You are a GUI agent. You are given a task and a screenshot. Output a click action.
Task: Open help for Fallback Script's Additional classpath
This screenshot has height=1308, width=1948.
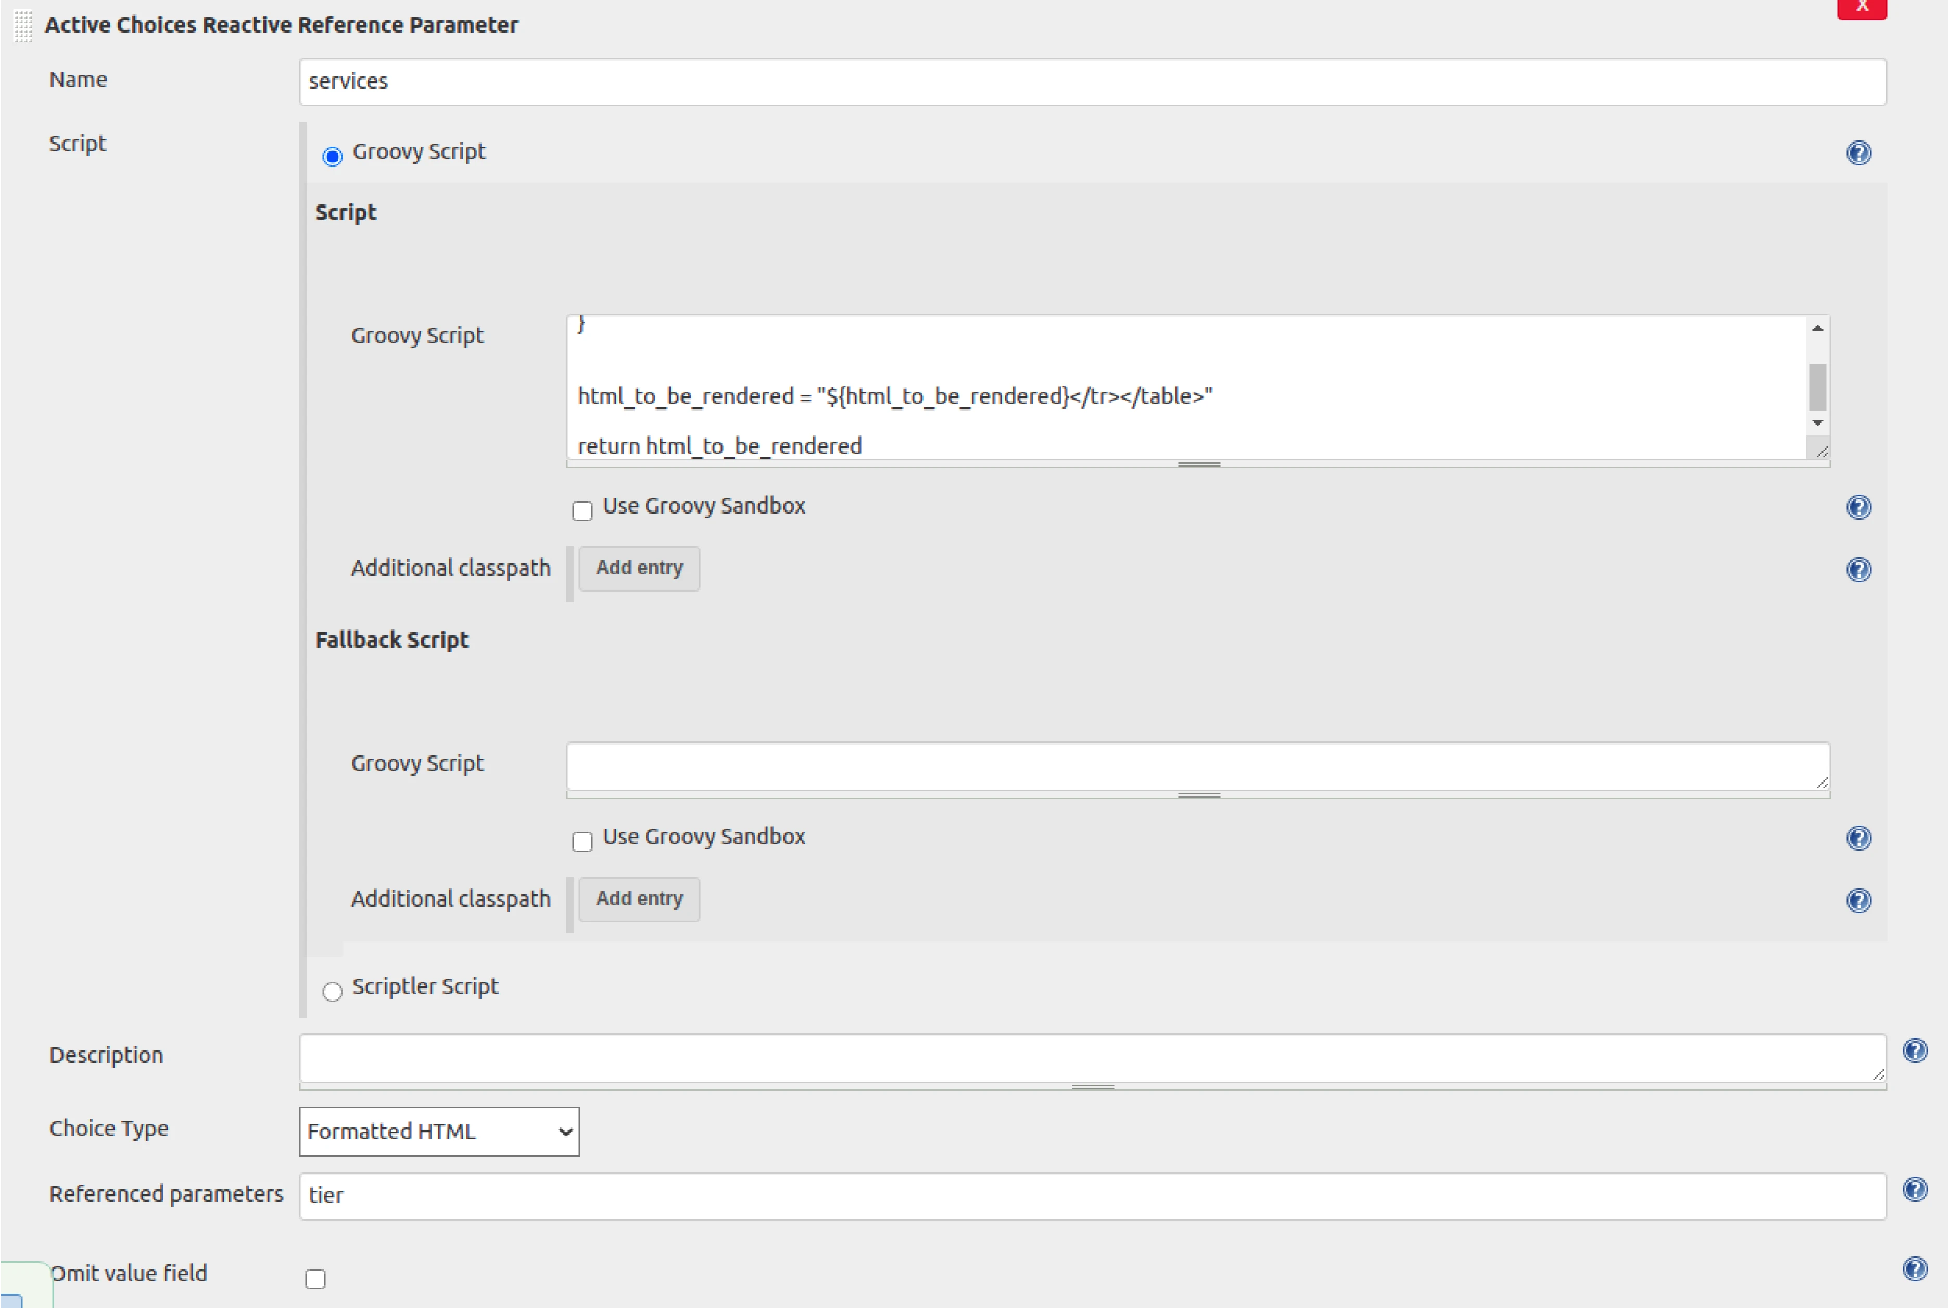coord(1858,901)
